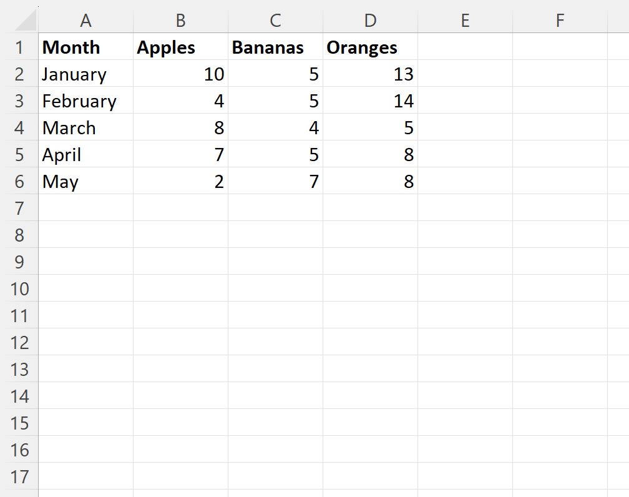
Task: Select column header A
Action: (x=85, y=21)
